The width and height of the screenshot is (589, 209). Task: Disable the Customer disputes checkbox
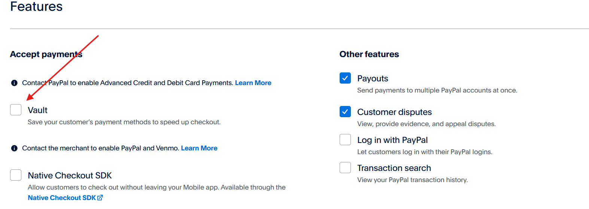[345, 112]
